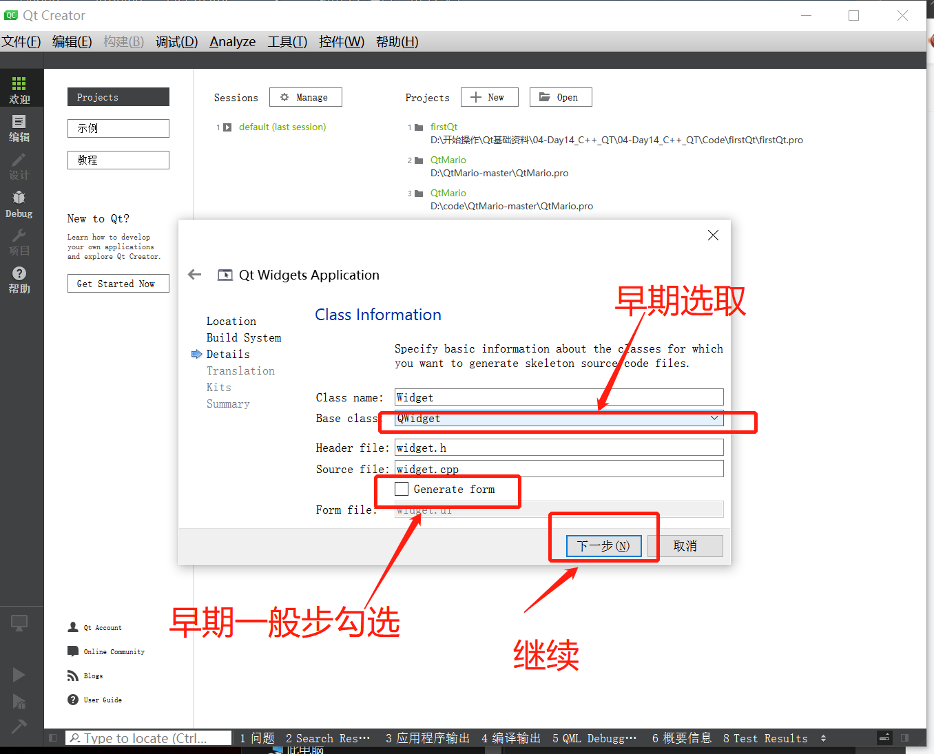Click the Type to locate search field
Image resolution: width=934 pixels, height=754 pixels.
[149, 738]
